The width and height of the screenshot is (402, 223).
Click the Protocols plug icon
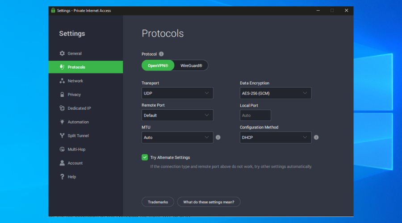coord(62,67)
